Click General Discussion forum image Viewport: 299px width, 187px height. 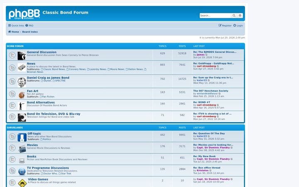coord(22,56)
